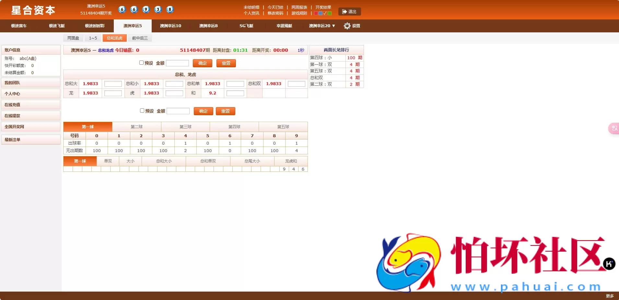Click the pink translate floating icon

[614, 128]
